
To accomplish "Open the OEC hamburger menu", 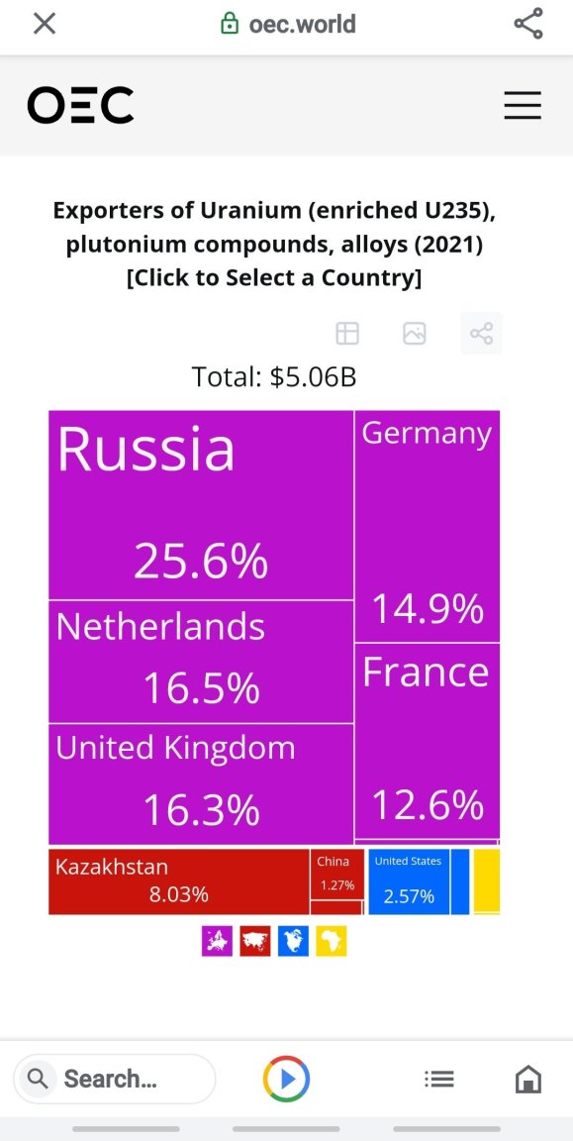I will (x=523, y=106).
